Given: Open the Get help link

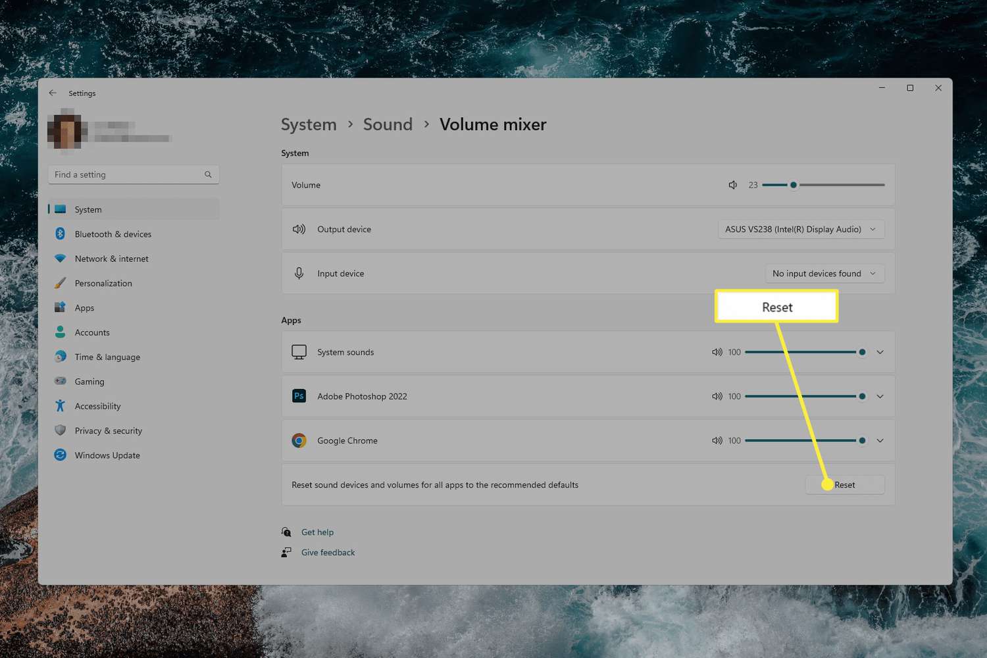Looking at the screenshot, I should tap(317, 532).
